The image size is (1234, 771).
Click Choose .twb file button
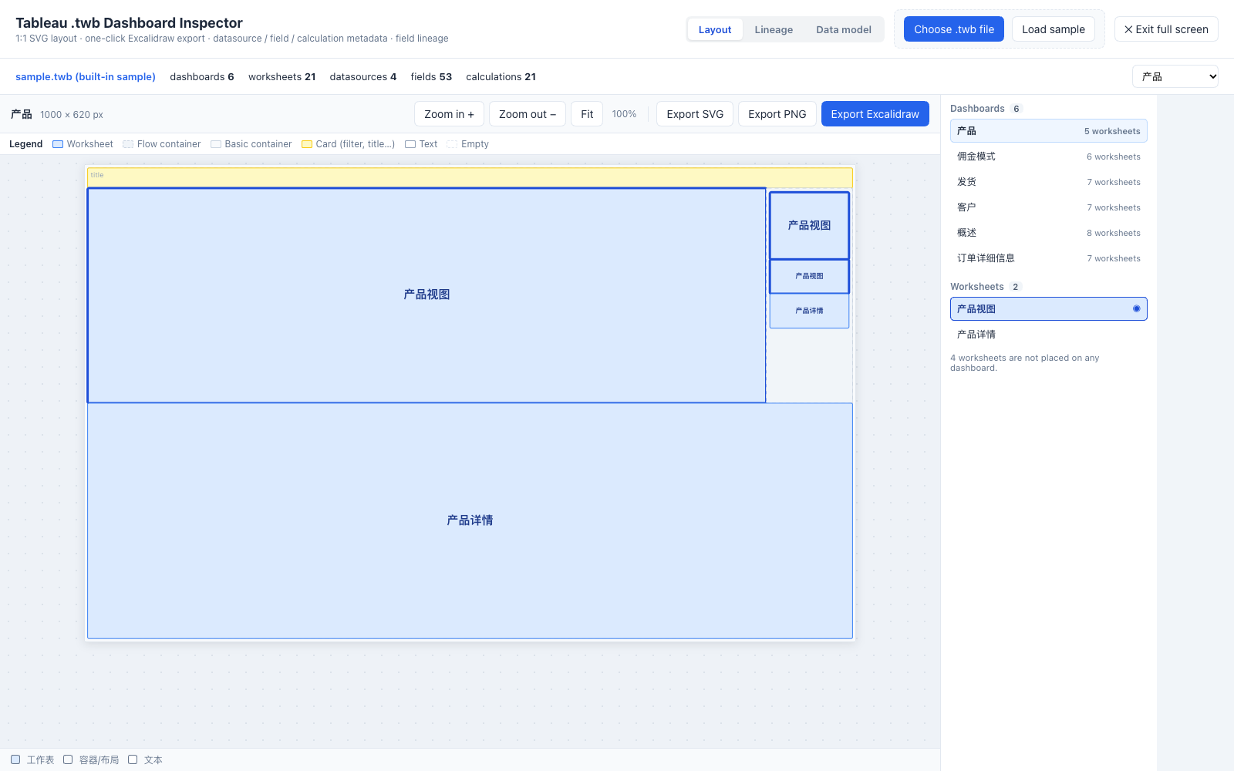pos(954,29)
